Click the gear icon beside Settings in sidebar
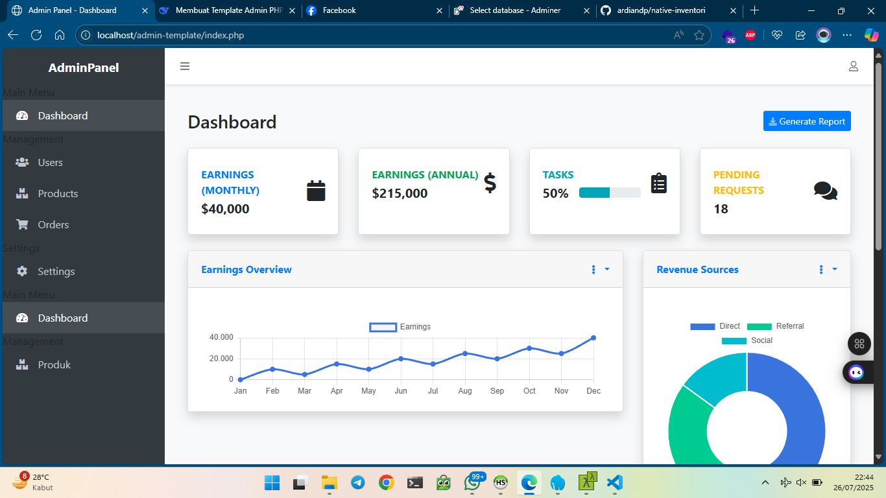Image resolution: width=886 pixels, height=498 pixels. tap(22, 271)
